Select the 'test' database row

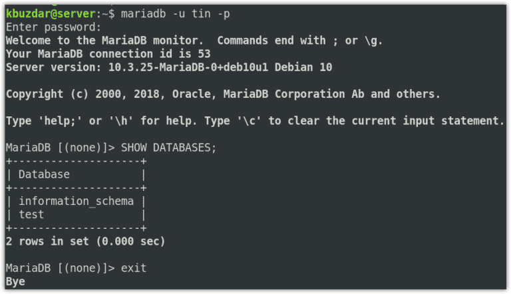point(76,214)
